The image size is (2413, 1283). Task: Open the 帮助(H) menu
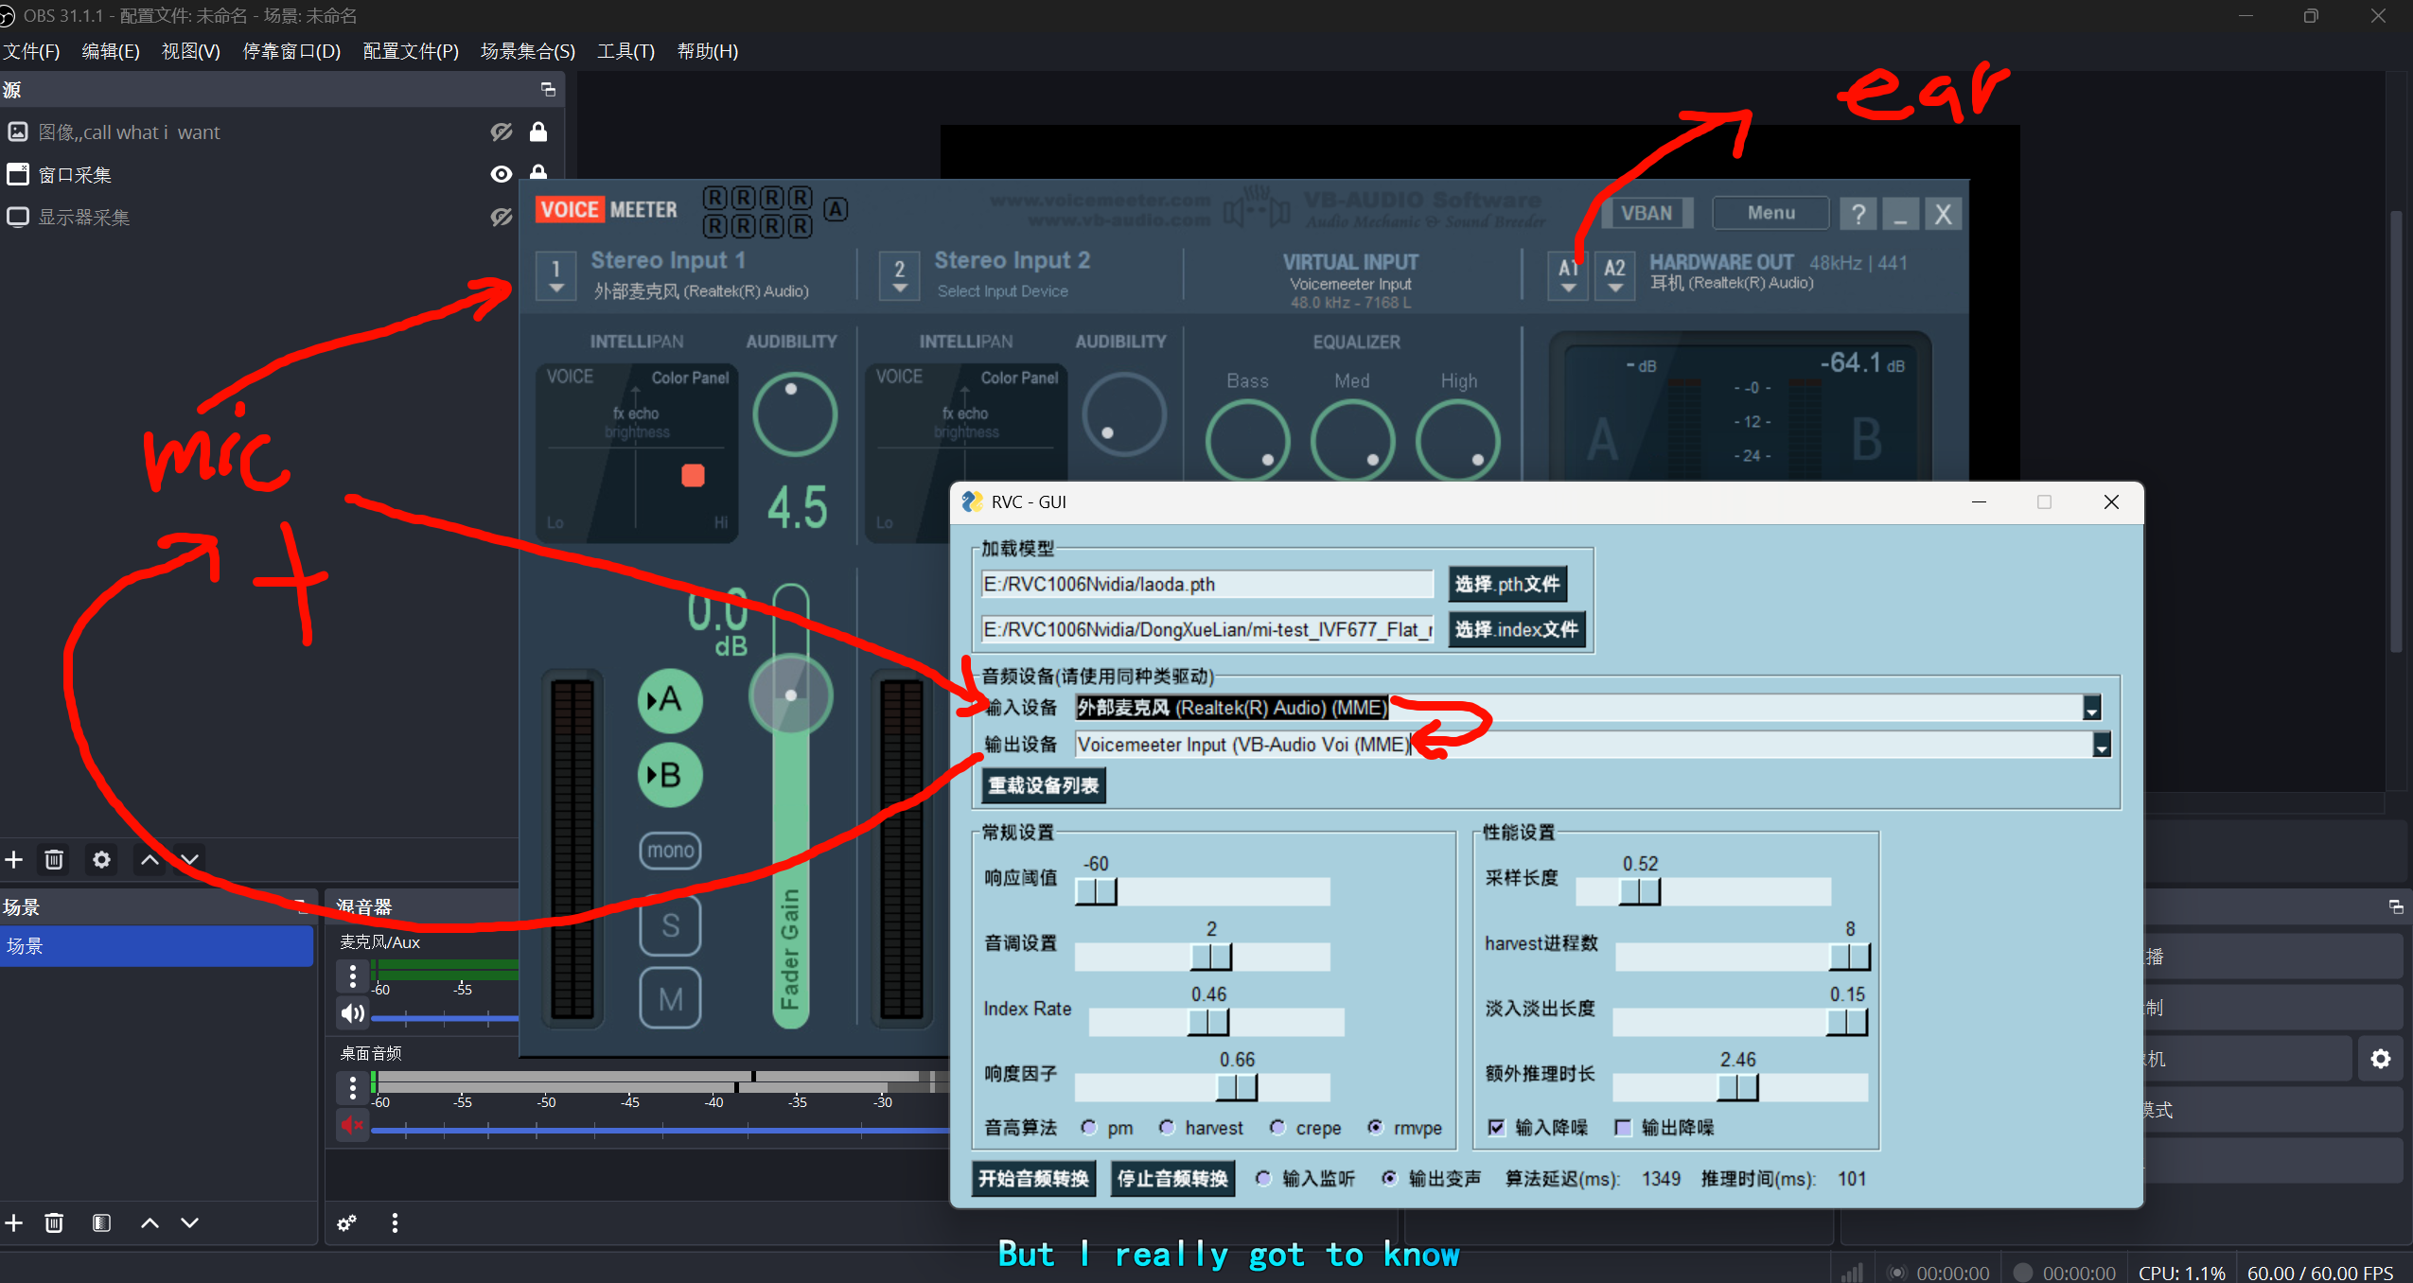(707, 51)
